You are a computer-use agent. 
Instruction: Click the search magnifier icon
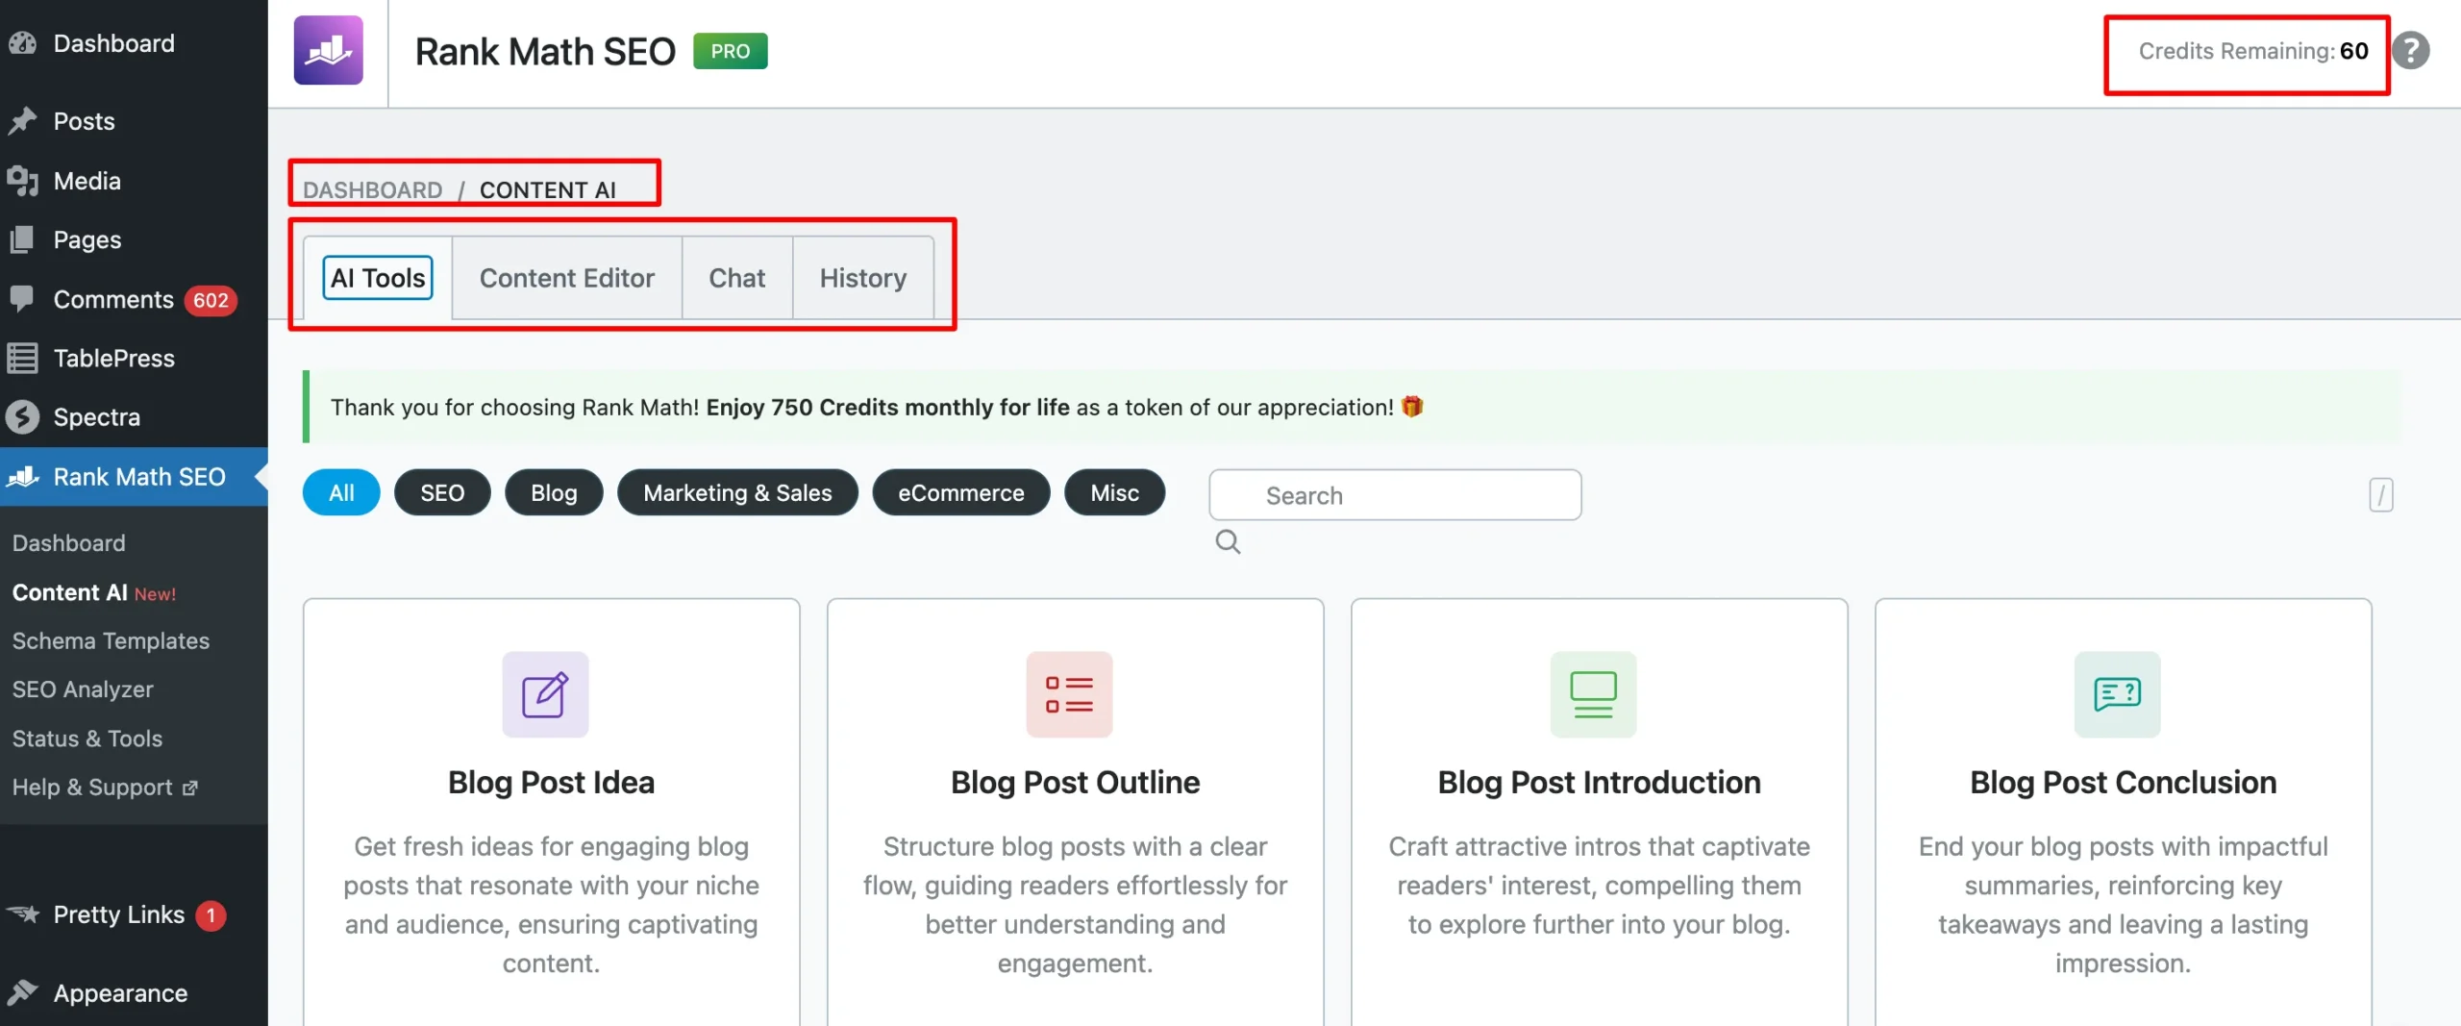[x=1228, y=542]
